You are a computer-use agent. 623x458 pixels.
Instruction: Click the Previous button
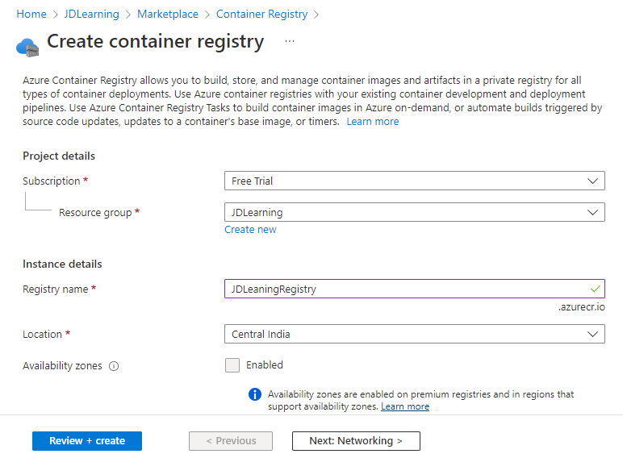[x=231, y=441]
